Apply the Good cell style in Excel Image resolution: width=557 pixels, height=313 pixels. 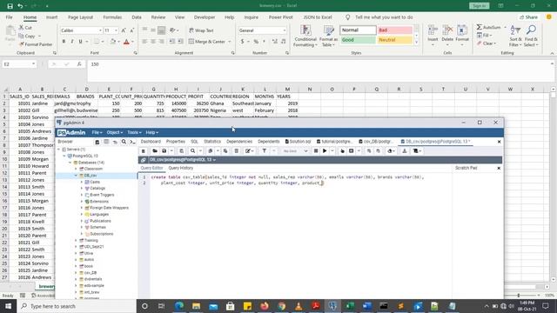358,40
